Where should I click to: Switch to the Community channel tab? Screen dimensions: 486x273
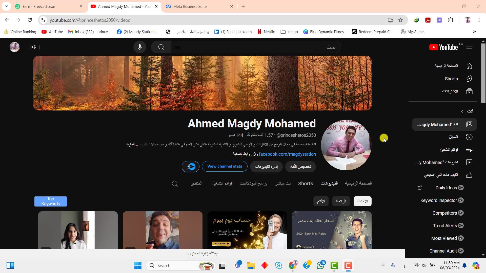point(196,183)
